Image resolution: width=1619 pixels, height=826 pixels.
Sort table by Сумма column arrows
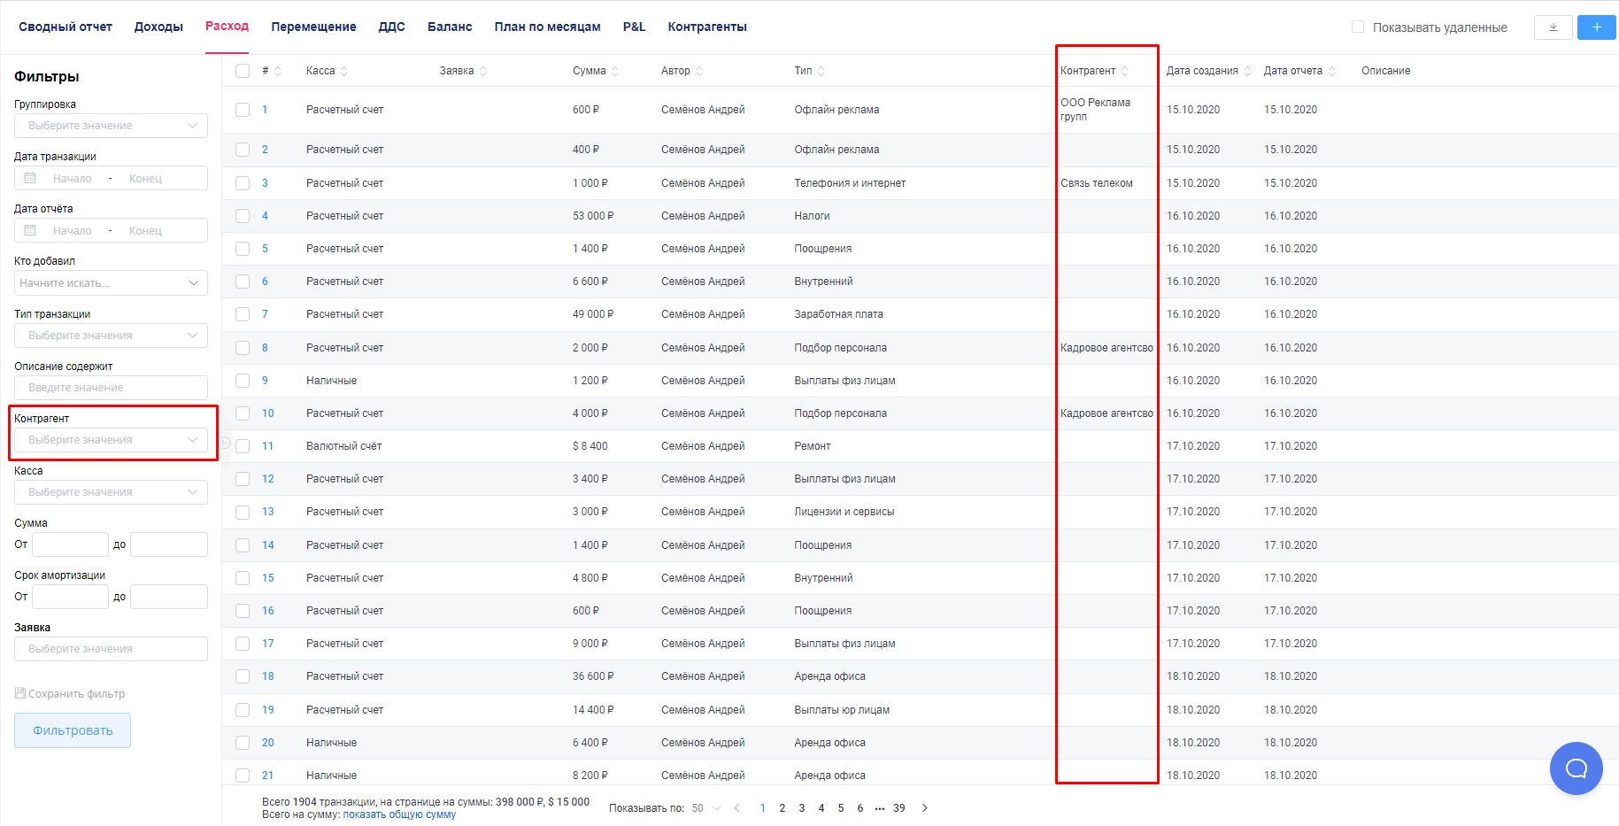(x=615, y=71)
